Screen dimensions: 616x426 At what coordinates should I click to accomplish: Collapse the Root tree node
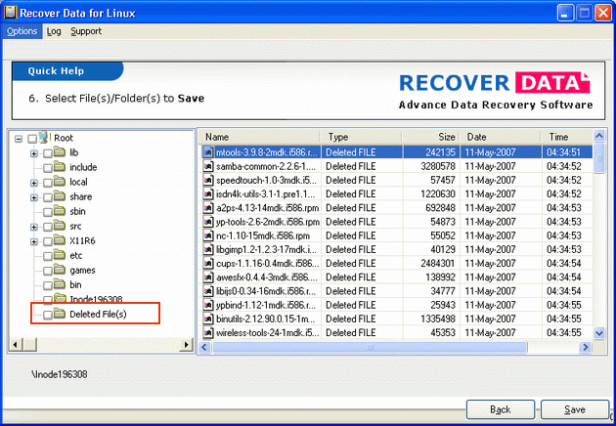pyautogui.click(x=19, y=139)
